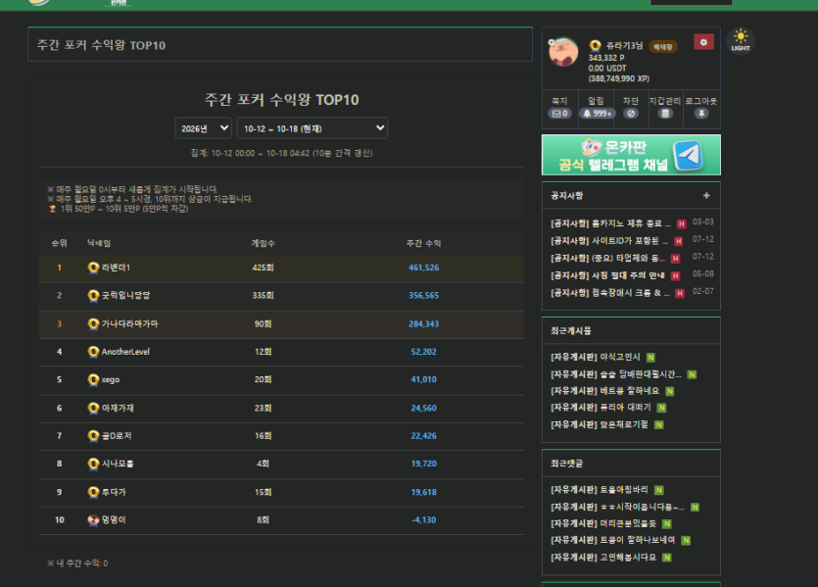Open the 지갑관리 wallet icon
The height and width of the screenshot is (587, 818).
click(665, 114)
